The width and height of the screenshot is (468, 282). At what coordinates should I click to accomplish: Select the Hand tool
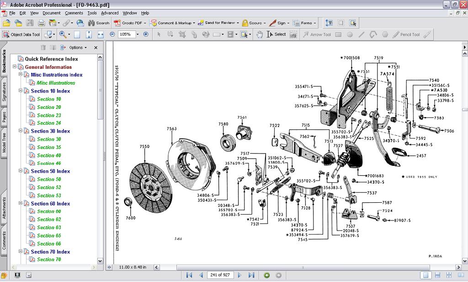(259, 34)
